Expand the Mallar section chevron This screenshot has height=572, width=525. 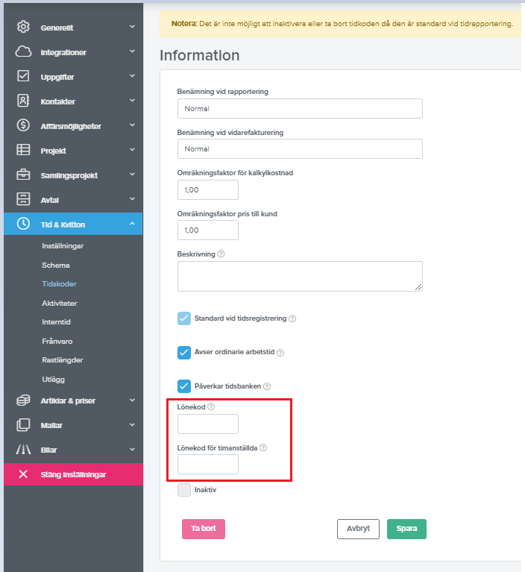tap(132, 425)
